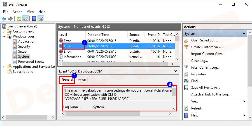
Task: Click event list vertical scrollbar down arrow
Action: 178,59
